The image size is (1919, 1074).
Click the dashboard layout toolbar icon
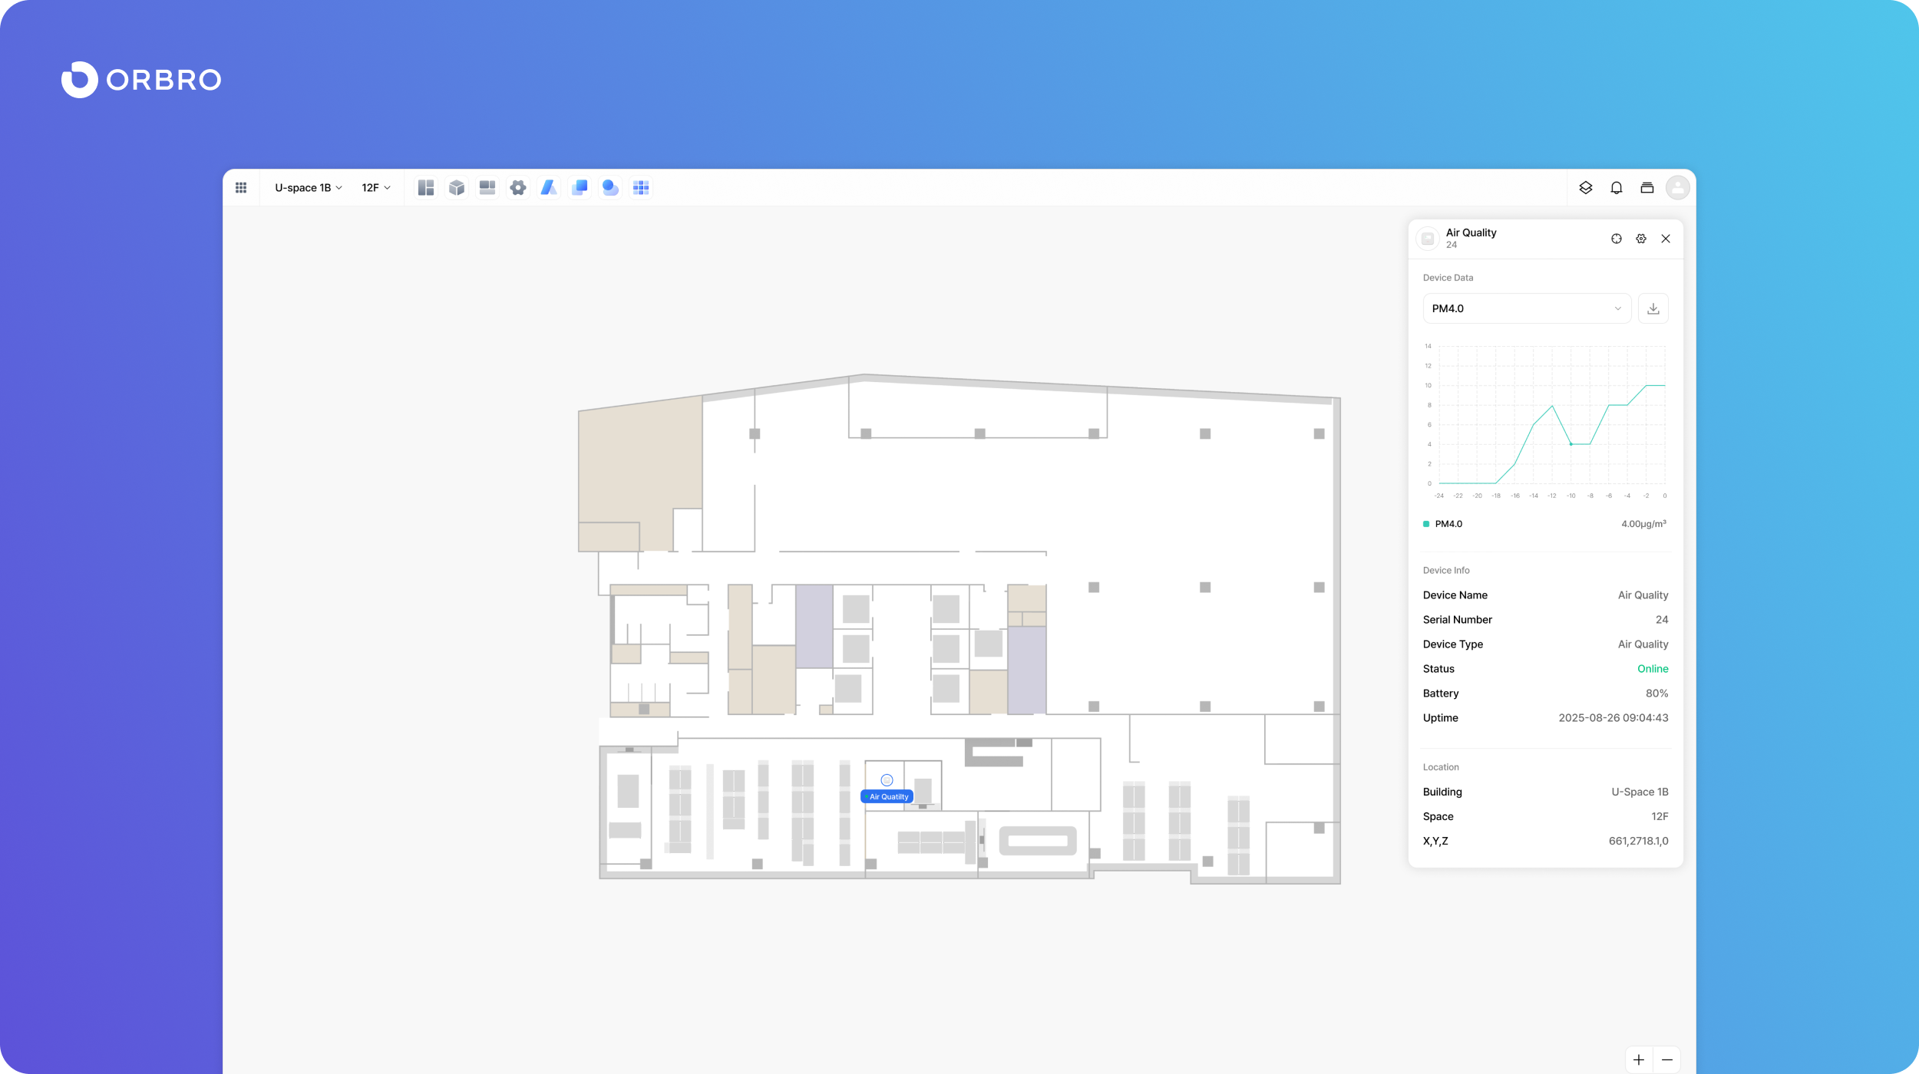point(426,188)
